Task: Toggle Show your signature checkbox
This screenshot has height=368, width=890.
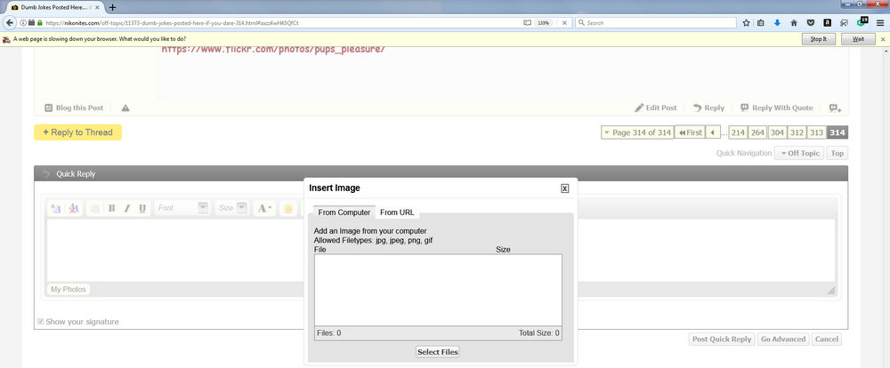Action: click(41, 322)
